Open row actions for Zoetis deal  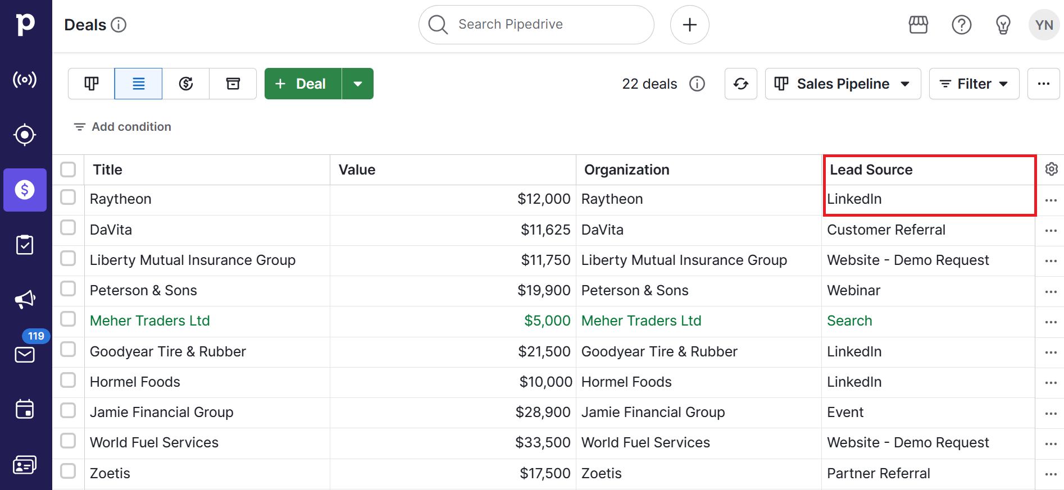point(1051,474)
